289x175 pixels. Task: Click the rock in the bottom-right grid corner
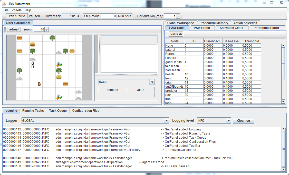point(79,98)
